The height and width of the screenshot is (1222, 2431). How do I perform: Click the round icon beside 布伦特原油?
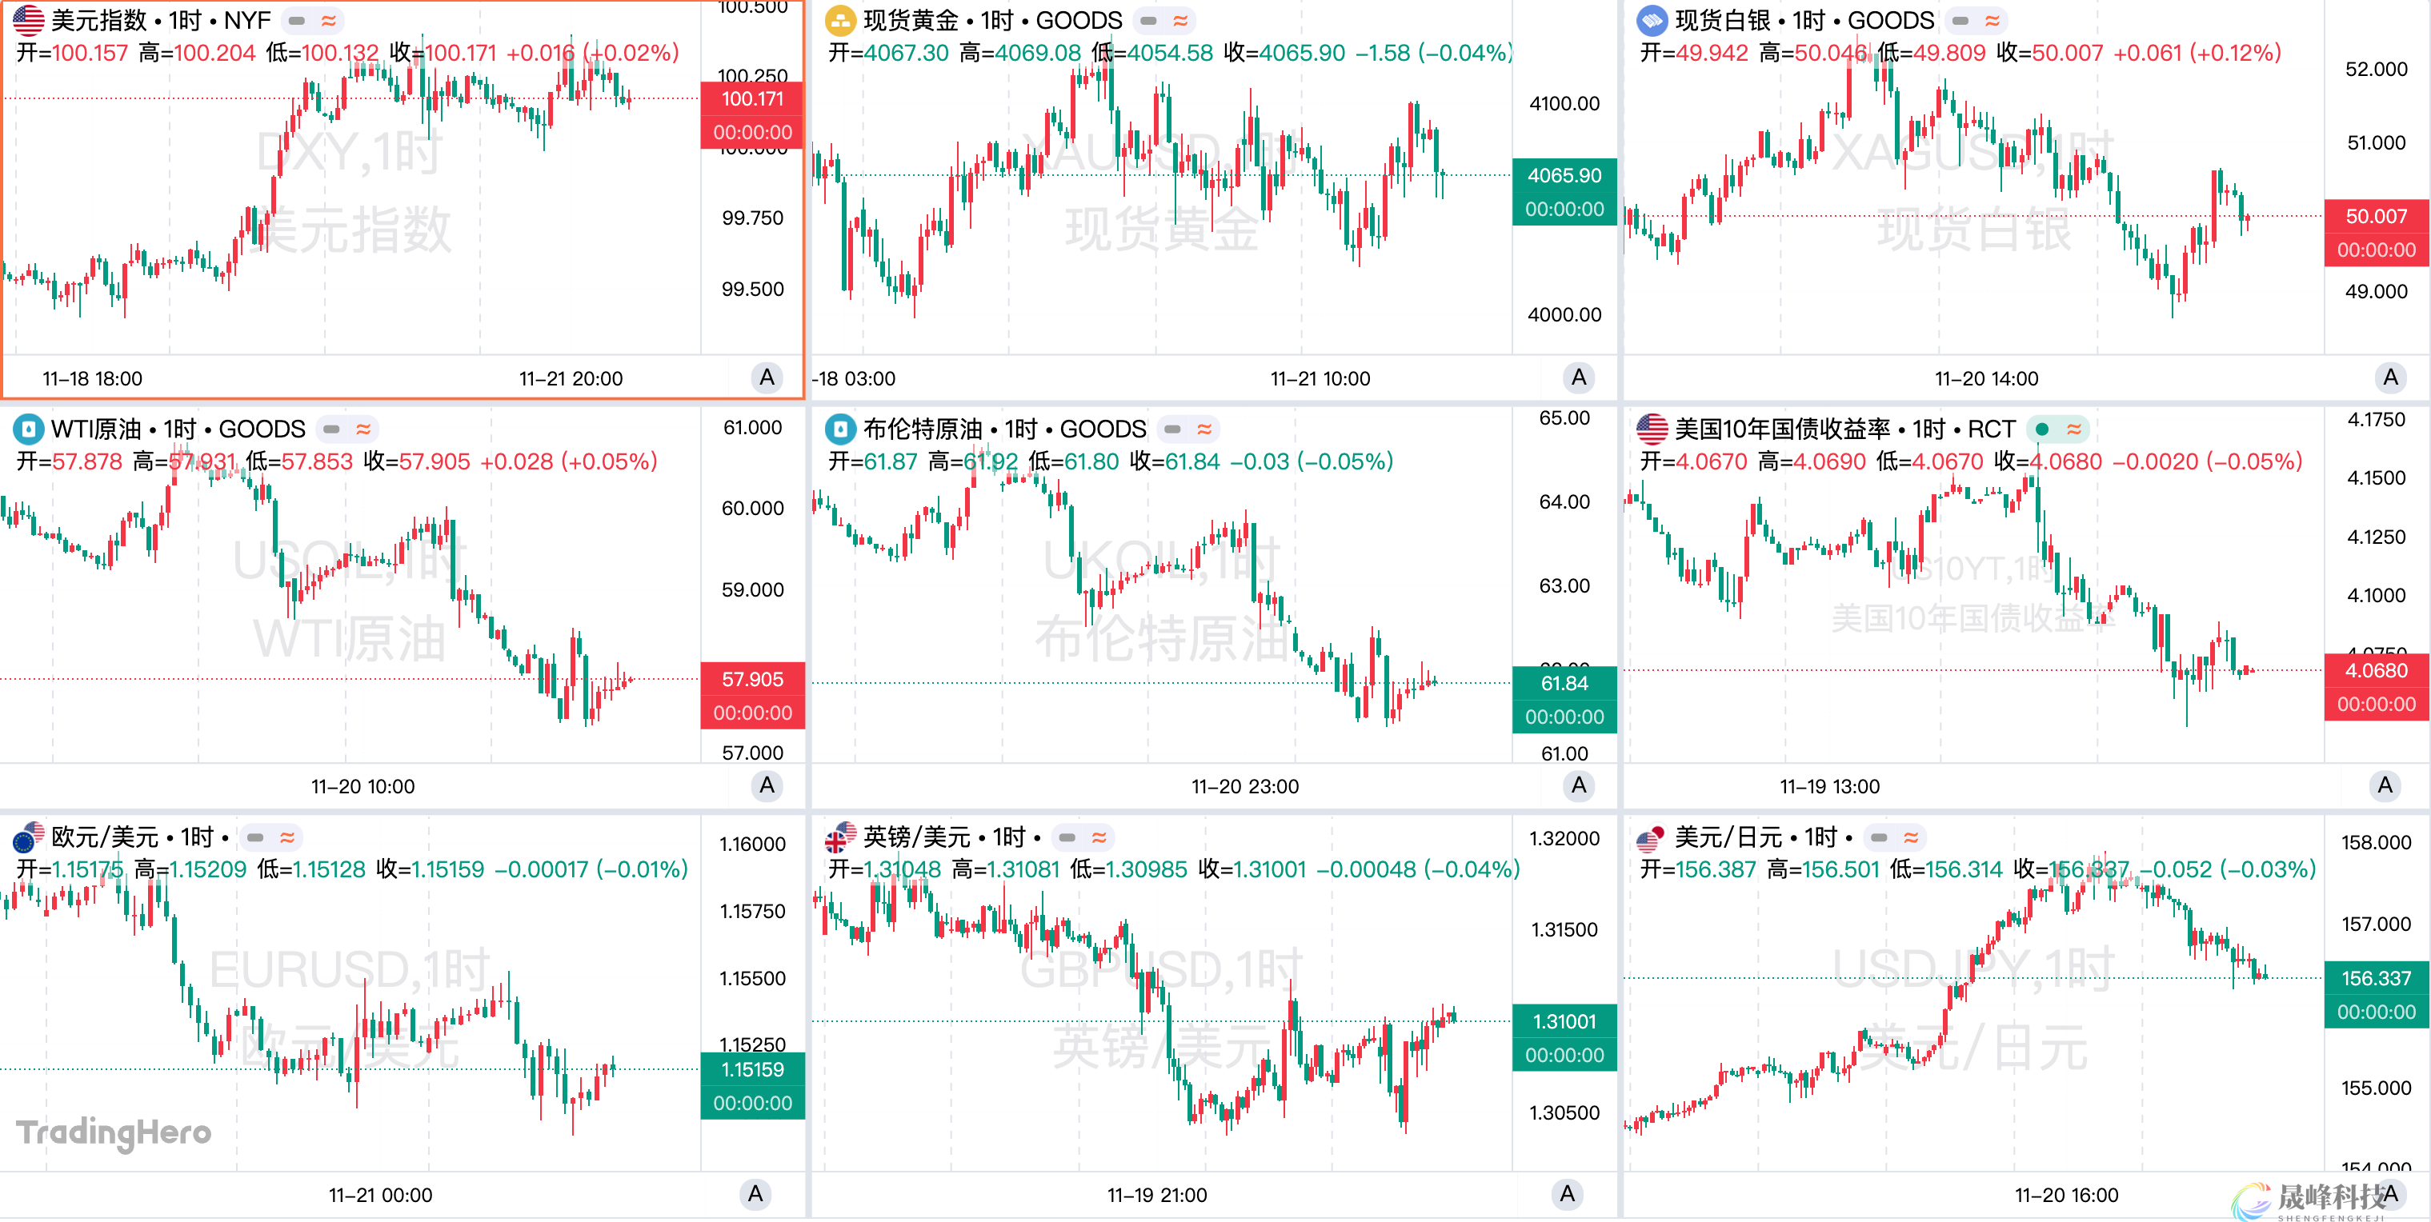coord(840,429)
